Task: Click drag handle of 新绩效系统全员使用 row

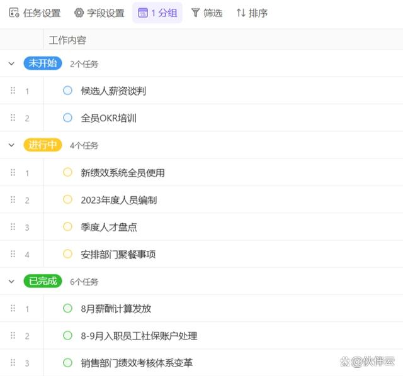Action: (13, 172)
